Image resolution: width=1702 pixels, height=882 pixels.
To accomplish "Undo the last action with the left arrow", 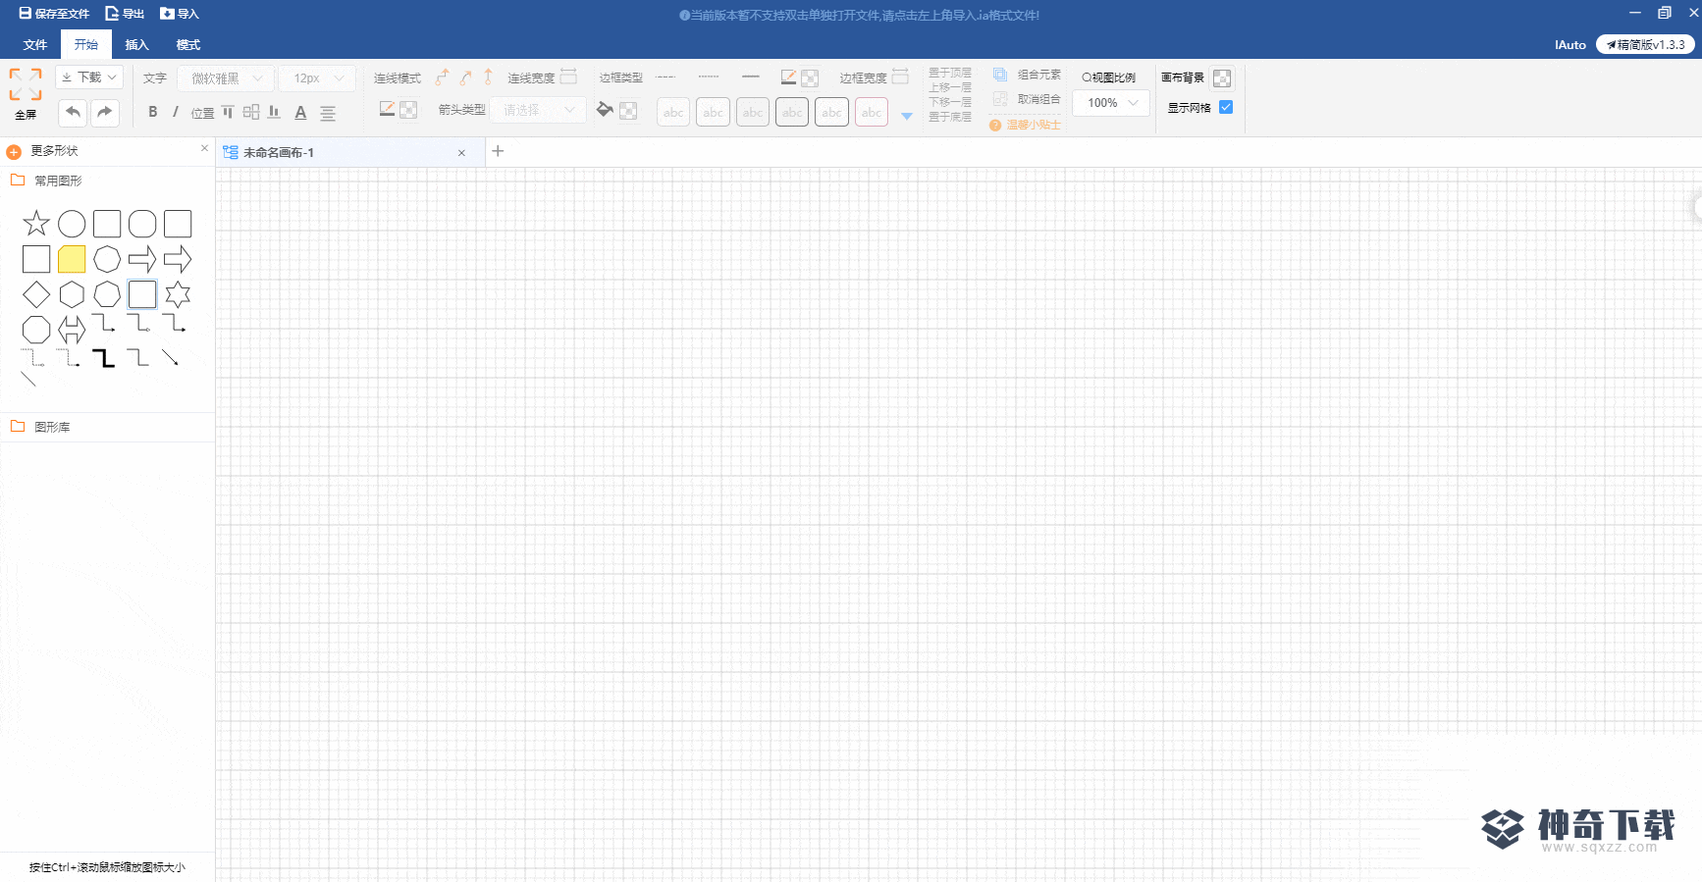I will point(73,112).
